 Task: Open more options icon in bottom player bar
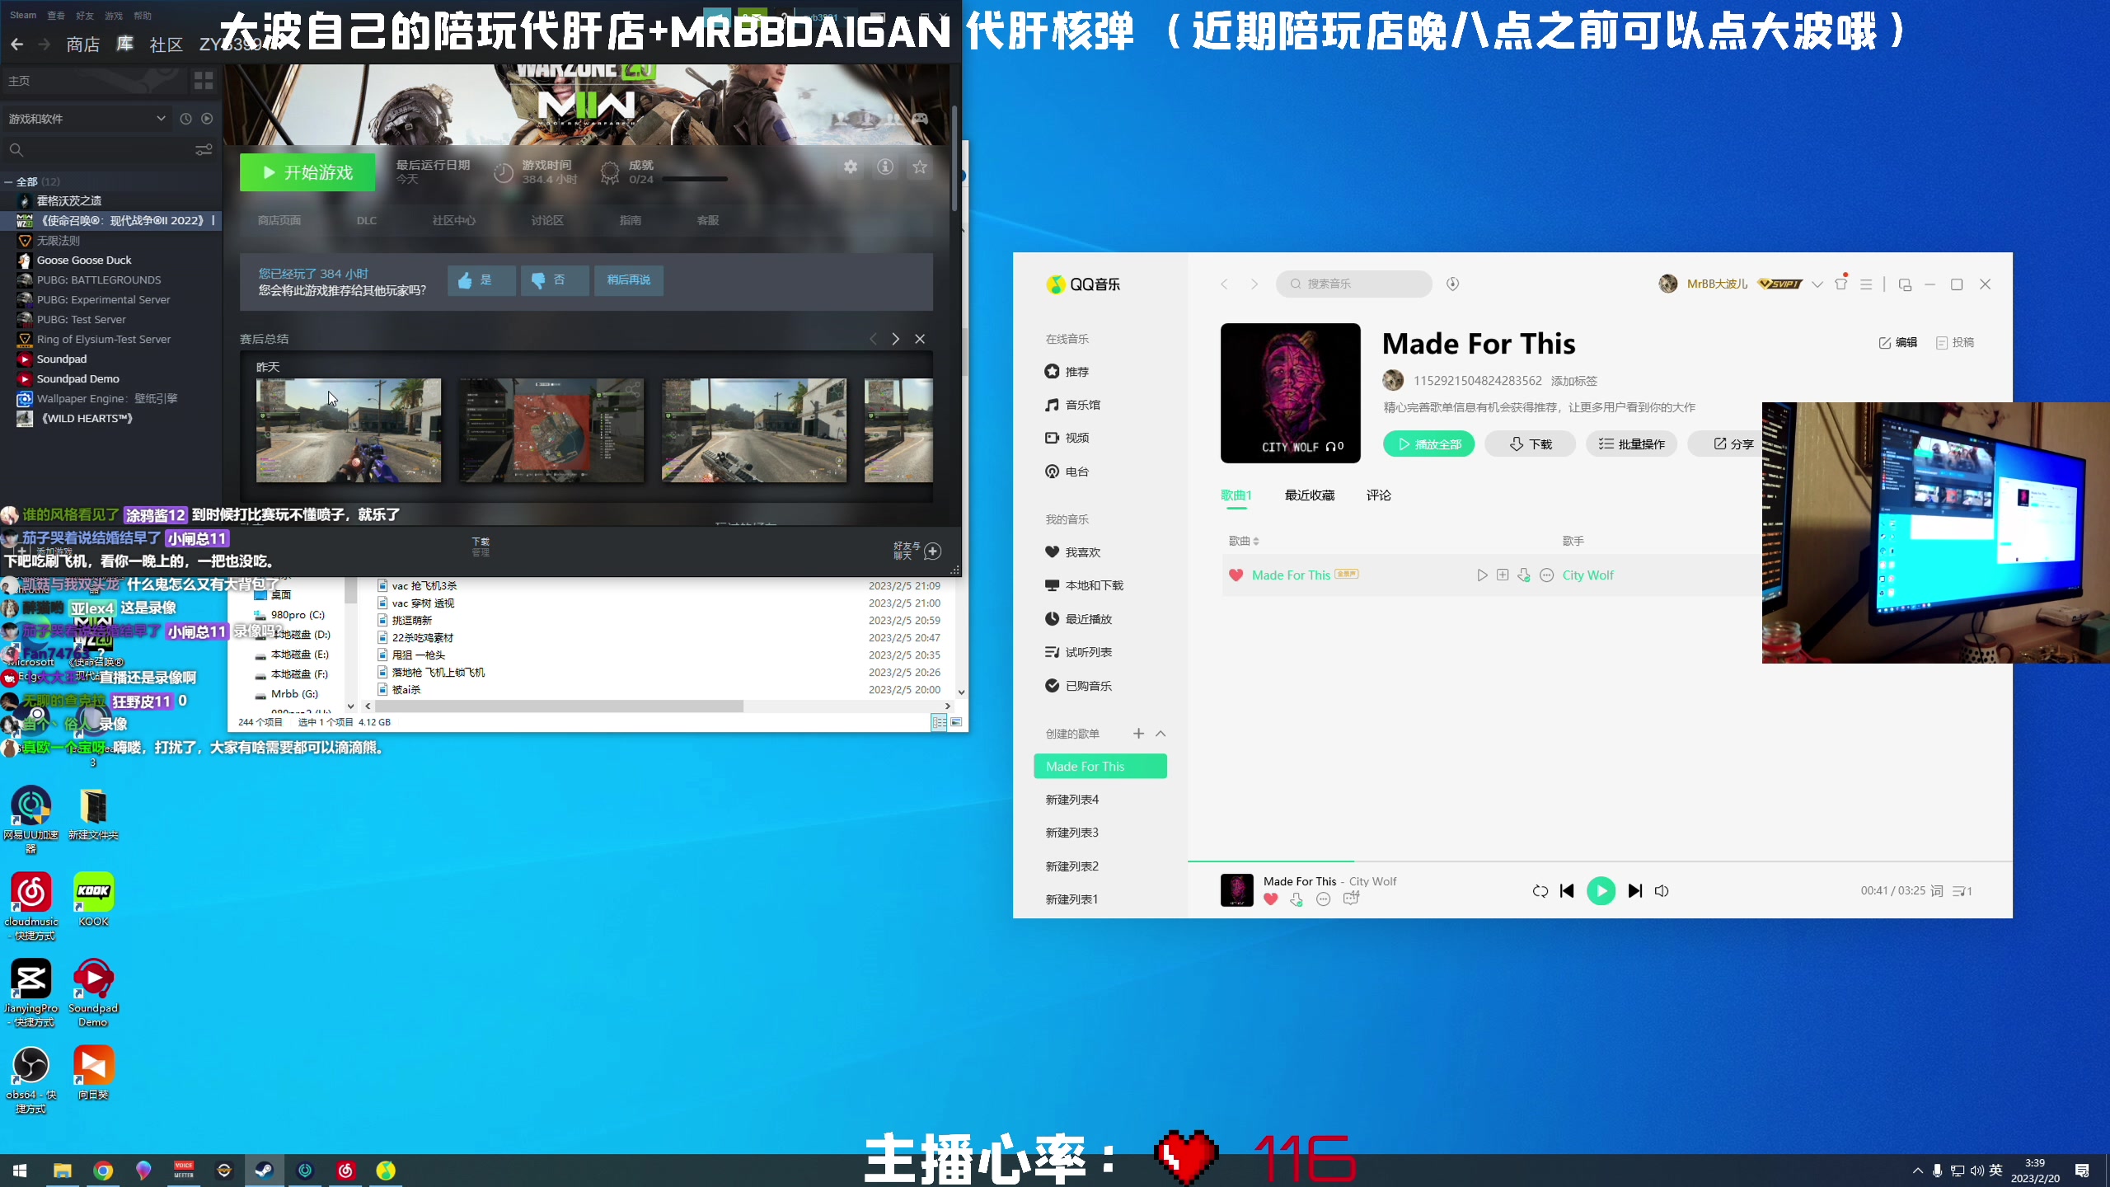[1323, 899]
